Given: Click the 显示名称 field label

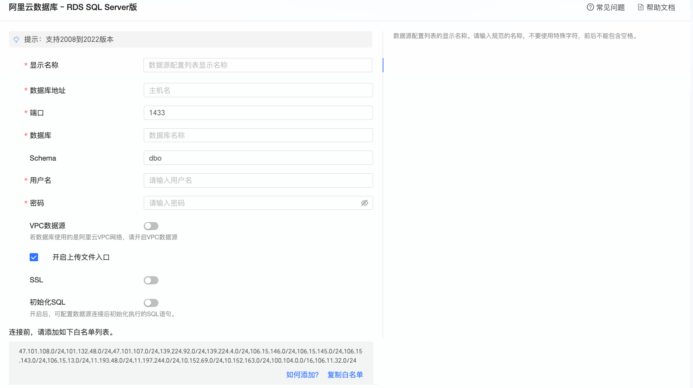Looking at the screenshot, I should [44, 65].
